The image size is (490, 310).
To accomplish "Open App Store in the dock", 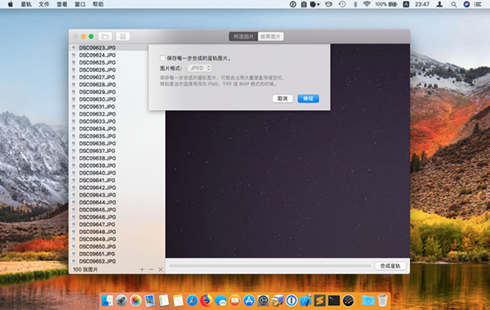I will coord(249,301).
